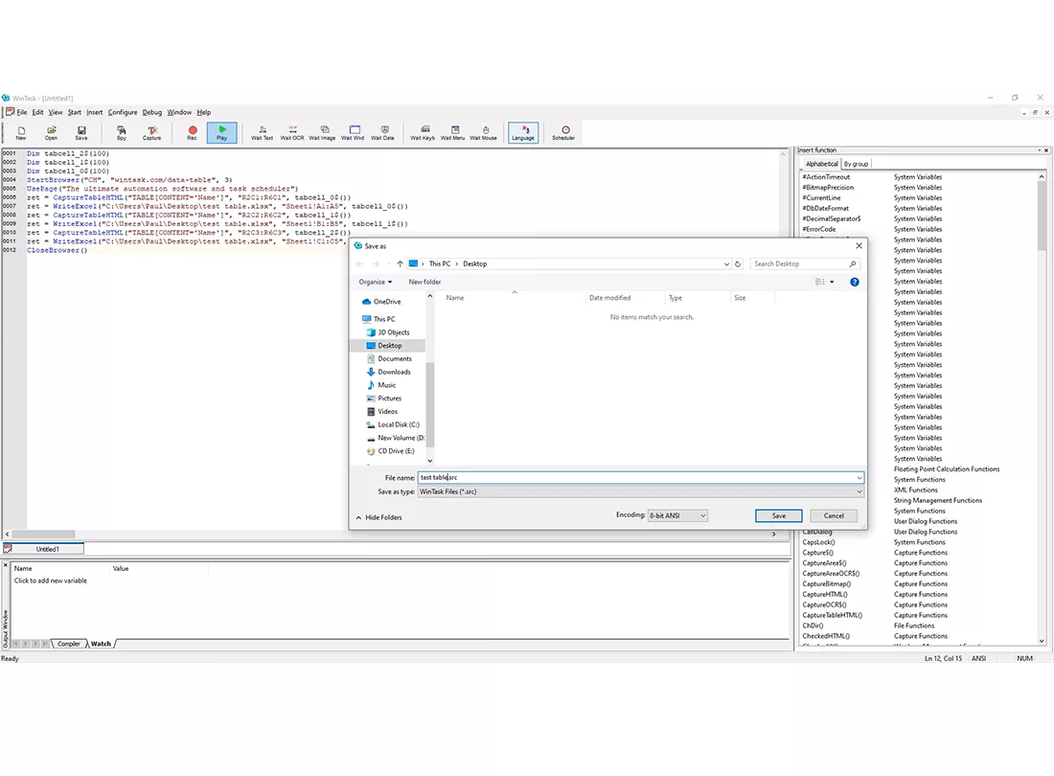Open the Videos folder in sidebar
Viewport: 1054px width, 776px height.
click(381, 412)
